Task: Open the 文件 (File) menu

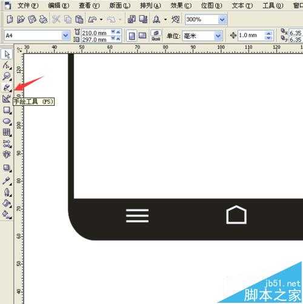Action: click(x=28, y=5)
